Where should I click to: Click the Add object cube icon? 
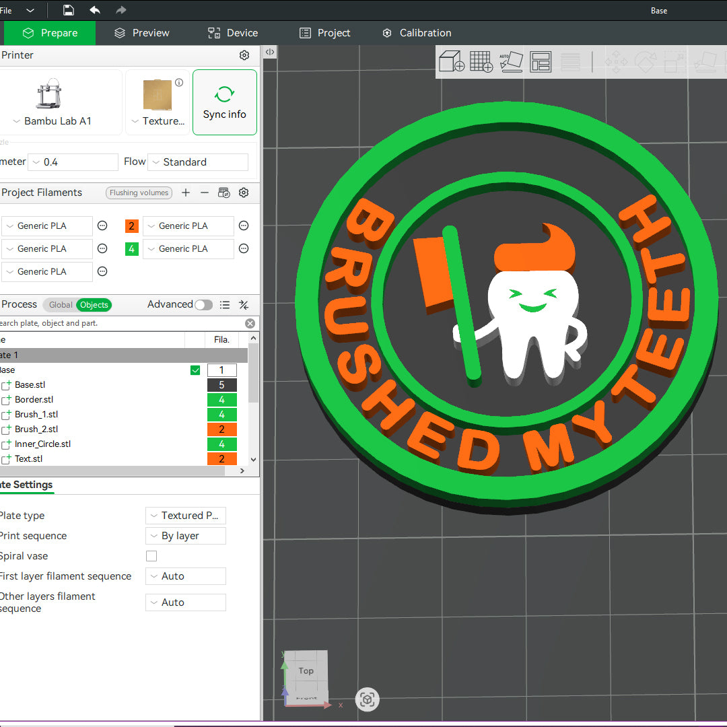(452, 62)
